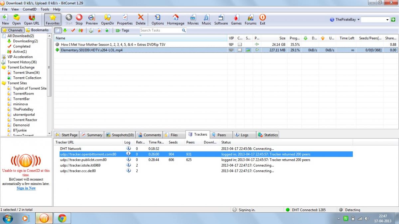
Task: Click the Preview toolbar icon
Action: pyautogui.click(x=92, y=19)
